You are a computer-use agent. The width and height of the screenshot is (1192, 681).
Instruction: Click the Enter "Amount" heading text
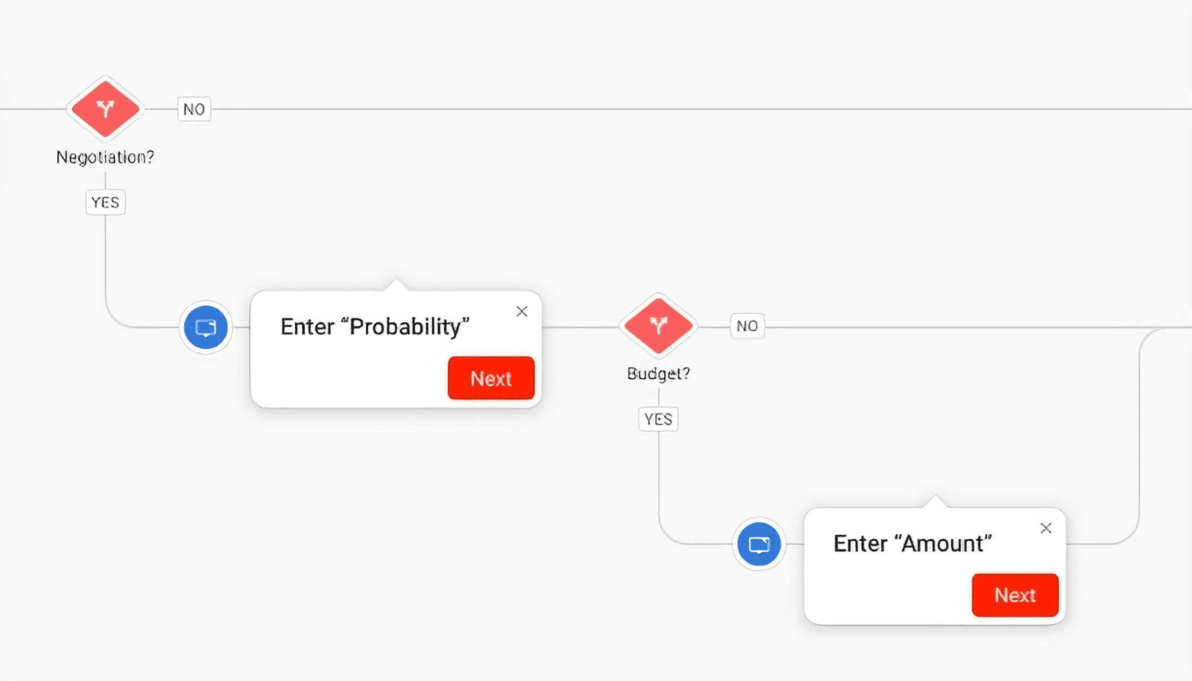[912, 543]
